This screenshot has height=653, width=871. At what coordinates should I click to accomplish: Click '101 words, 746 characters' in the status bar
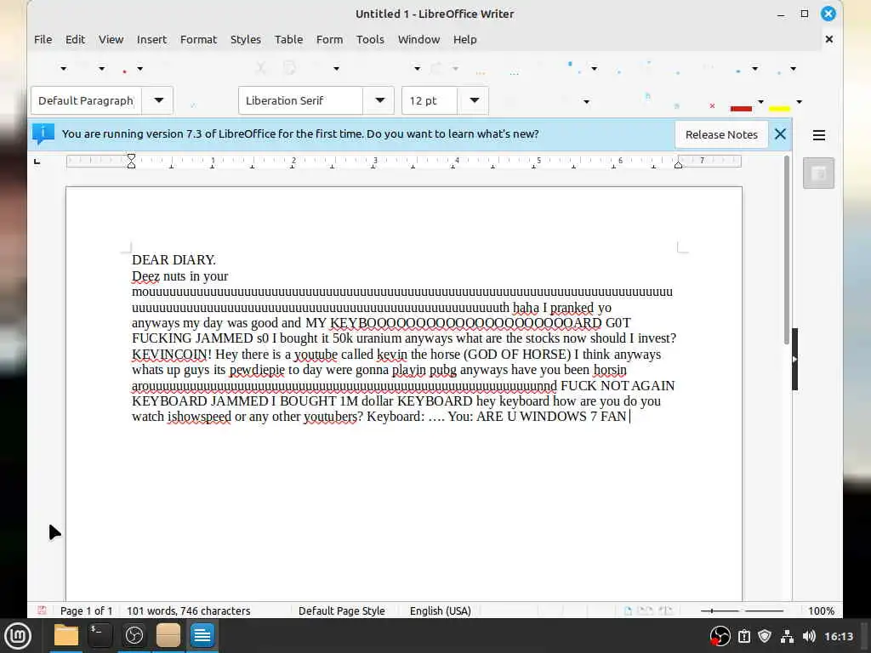(x=188, y=610)
